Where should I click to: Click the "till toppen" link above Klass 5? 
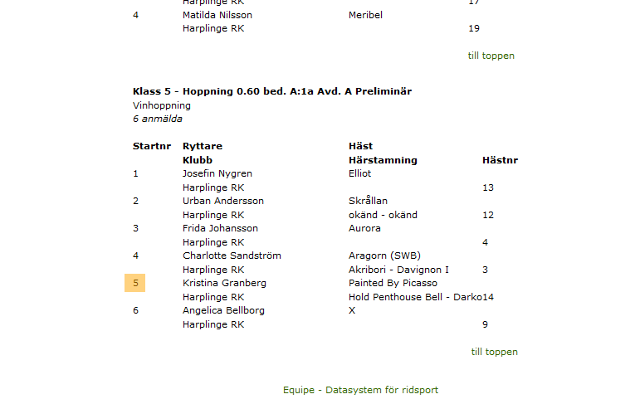(491, 56)
